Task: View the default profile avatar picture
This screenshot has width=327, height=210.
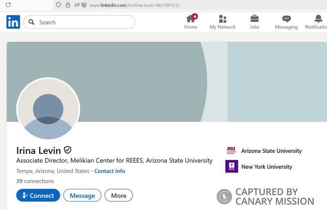Action: click(x=48, y=109)
